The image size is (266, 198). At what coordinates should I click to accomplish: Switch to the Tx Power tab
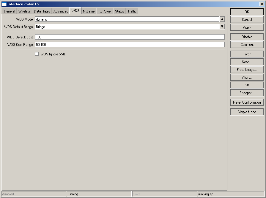[105, 11]
